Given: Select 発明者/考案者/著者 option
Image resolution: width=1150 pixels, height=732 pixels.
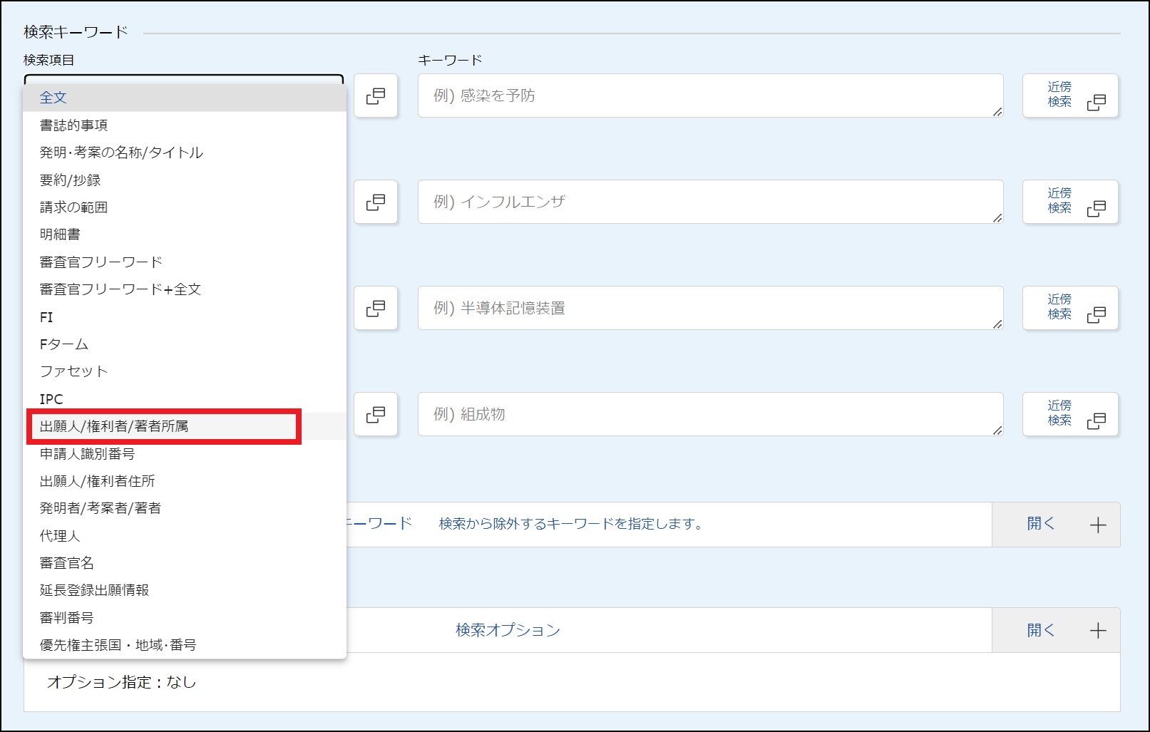Looking at the screenshot, I should (x=101, y=508).
